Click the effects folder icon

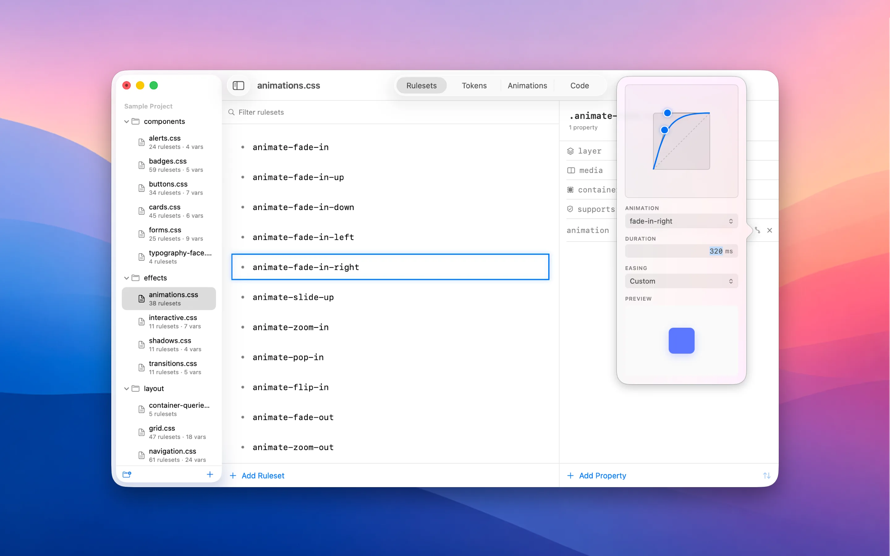coord(136,278)
